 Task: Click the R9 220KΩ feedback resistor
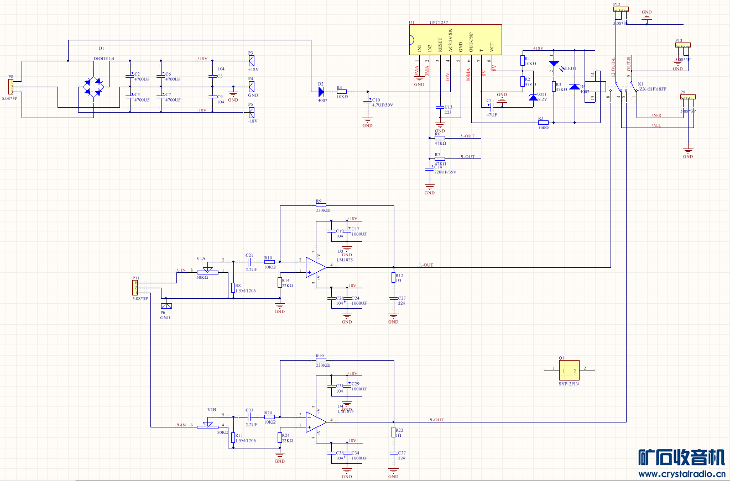tap(320, 206)
